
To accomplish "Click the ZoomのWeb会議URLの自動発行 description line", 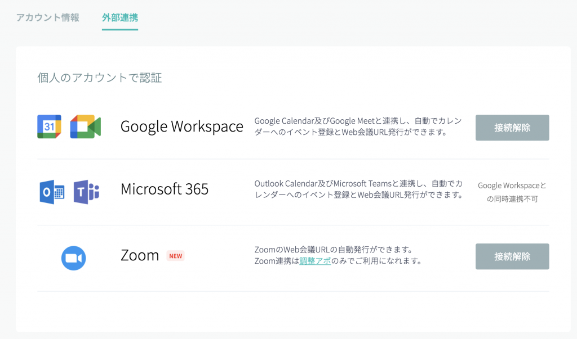I will tap(334, 249).
